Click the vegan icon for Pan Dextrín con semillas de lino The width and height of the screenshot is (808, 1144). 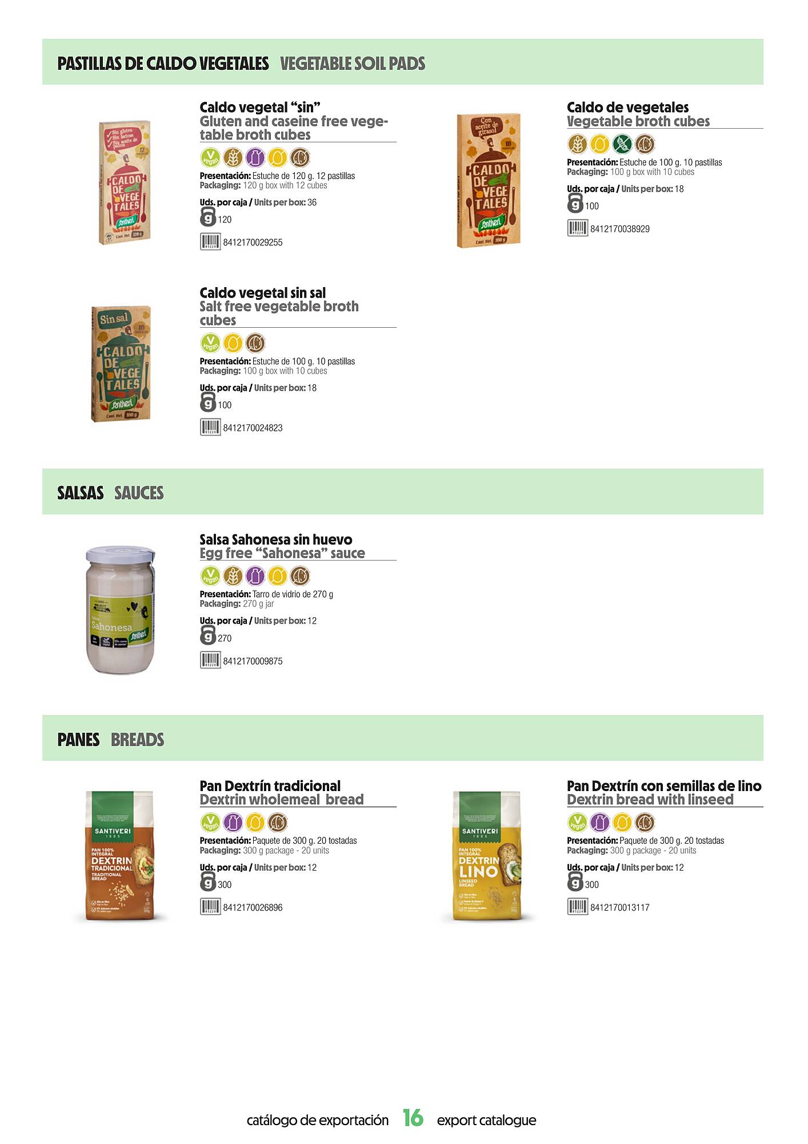point(577,823)
